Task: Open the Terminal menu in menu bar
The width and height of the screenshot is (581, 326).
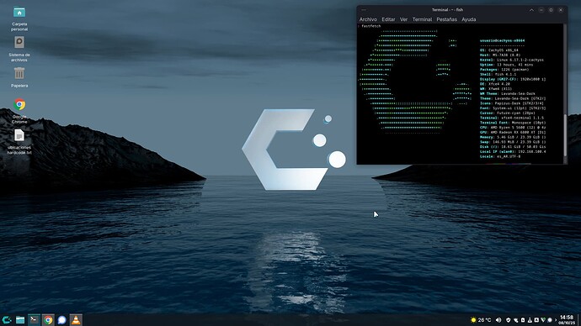Action: point(422,19)
